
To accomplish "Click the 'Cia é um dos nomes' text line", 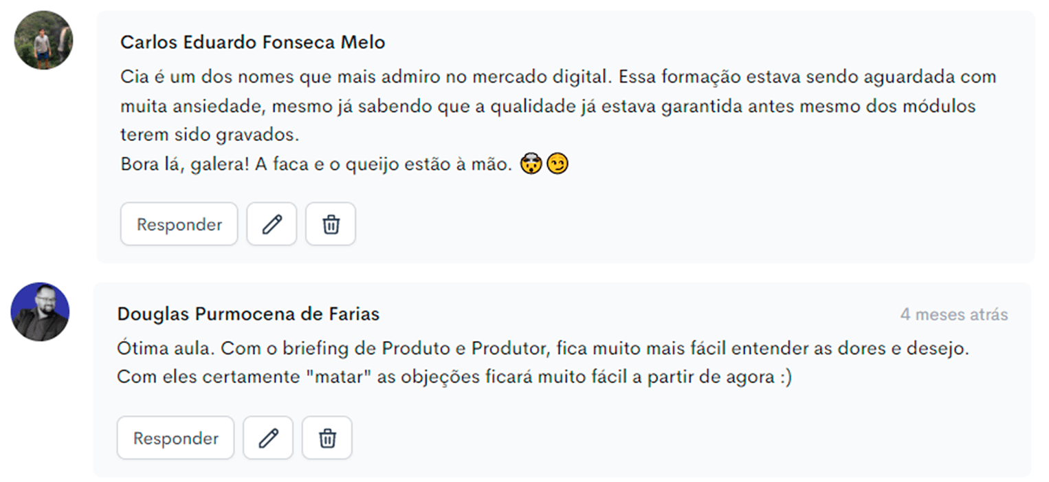I will [x=558, y=77].
